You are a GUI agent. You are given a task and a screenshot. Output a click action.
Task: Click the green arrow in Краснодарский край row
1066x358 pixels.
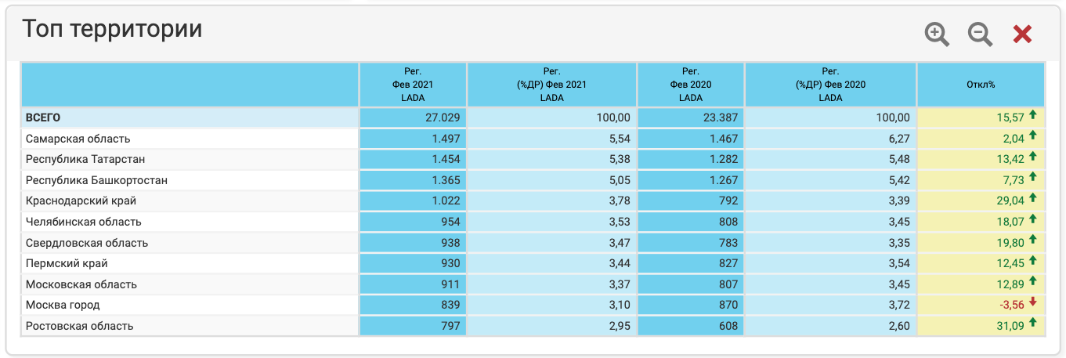click(1032, 198)
